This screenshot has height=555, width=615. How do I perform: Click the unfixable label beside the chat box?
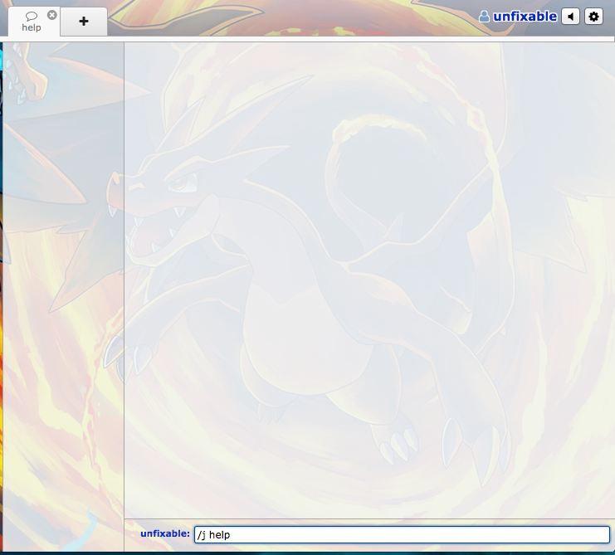point(165,533)
